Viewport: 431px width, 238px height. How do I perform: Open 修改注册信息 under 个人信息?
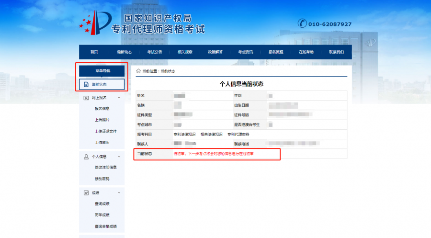tap(105, 167)
